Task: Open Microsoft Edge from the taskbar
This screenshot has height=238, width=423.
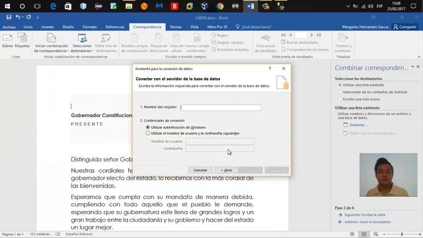Action: 53,6
